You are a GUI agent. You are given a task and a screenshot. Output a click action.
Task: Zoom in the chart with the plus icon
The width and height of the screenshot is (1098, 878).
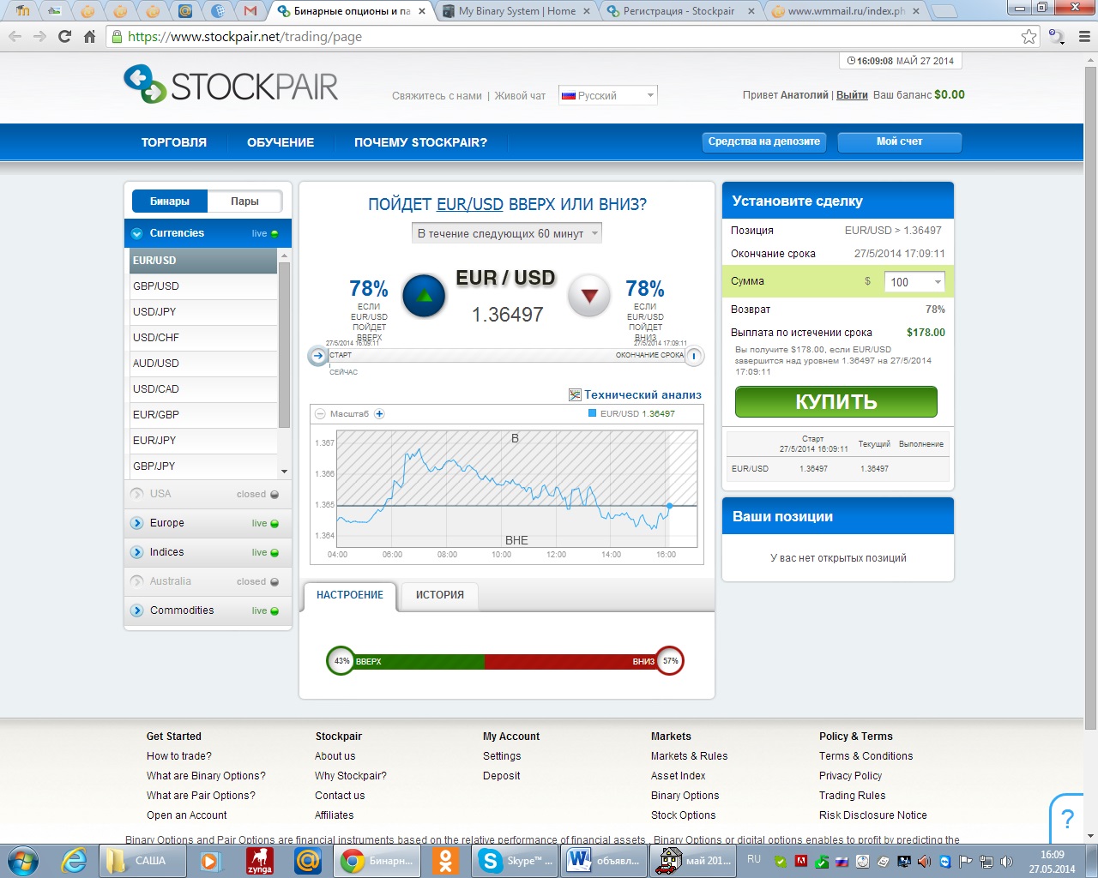(x=379, y=414)
